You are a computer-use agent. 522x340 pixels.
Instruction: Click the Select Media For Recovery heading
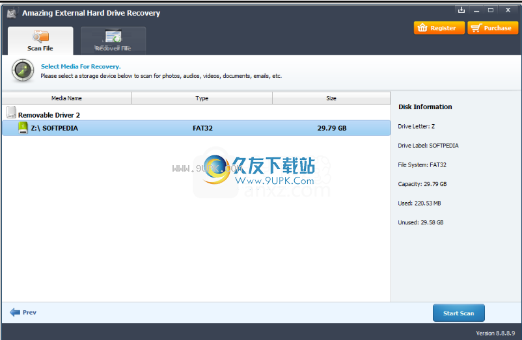point(81,66)
